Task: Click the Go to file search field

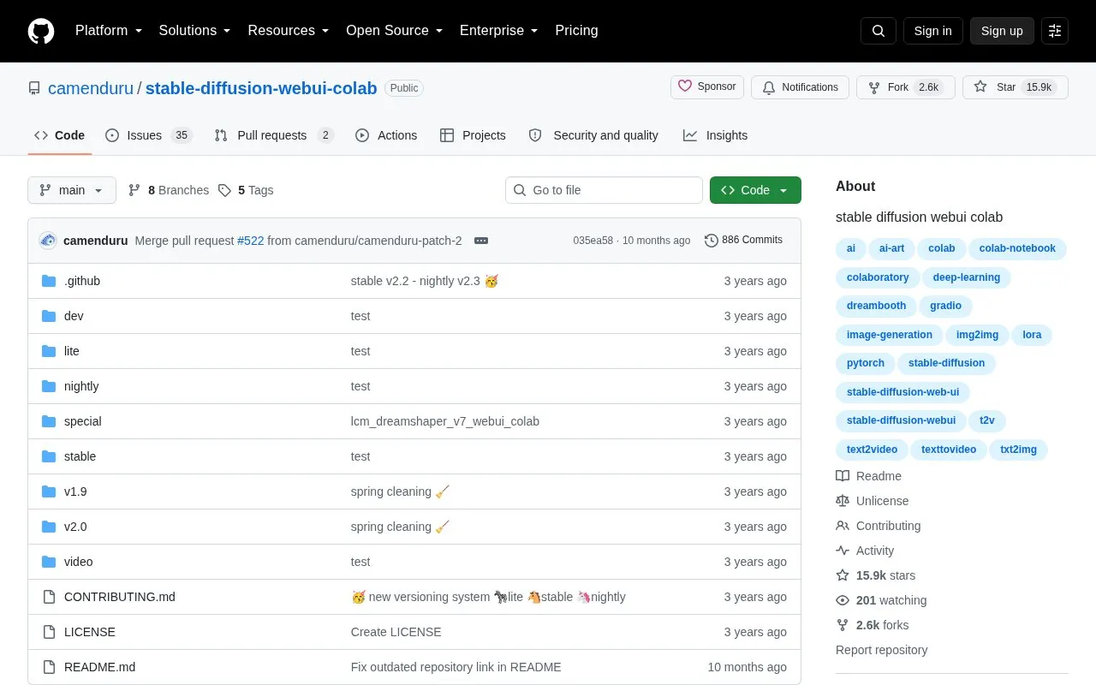Action: coord(604,190)
